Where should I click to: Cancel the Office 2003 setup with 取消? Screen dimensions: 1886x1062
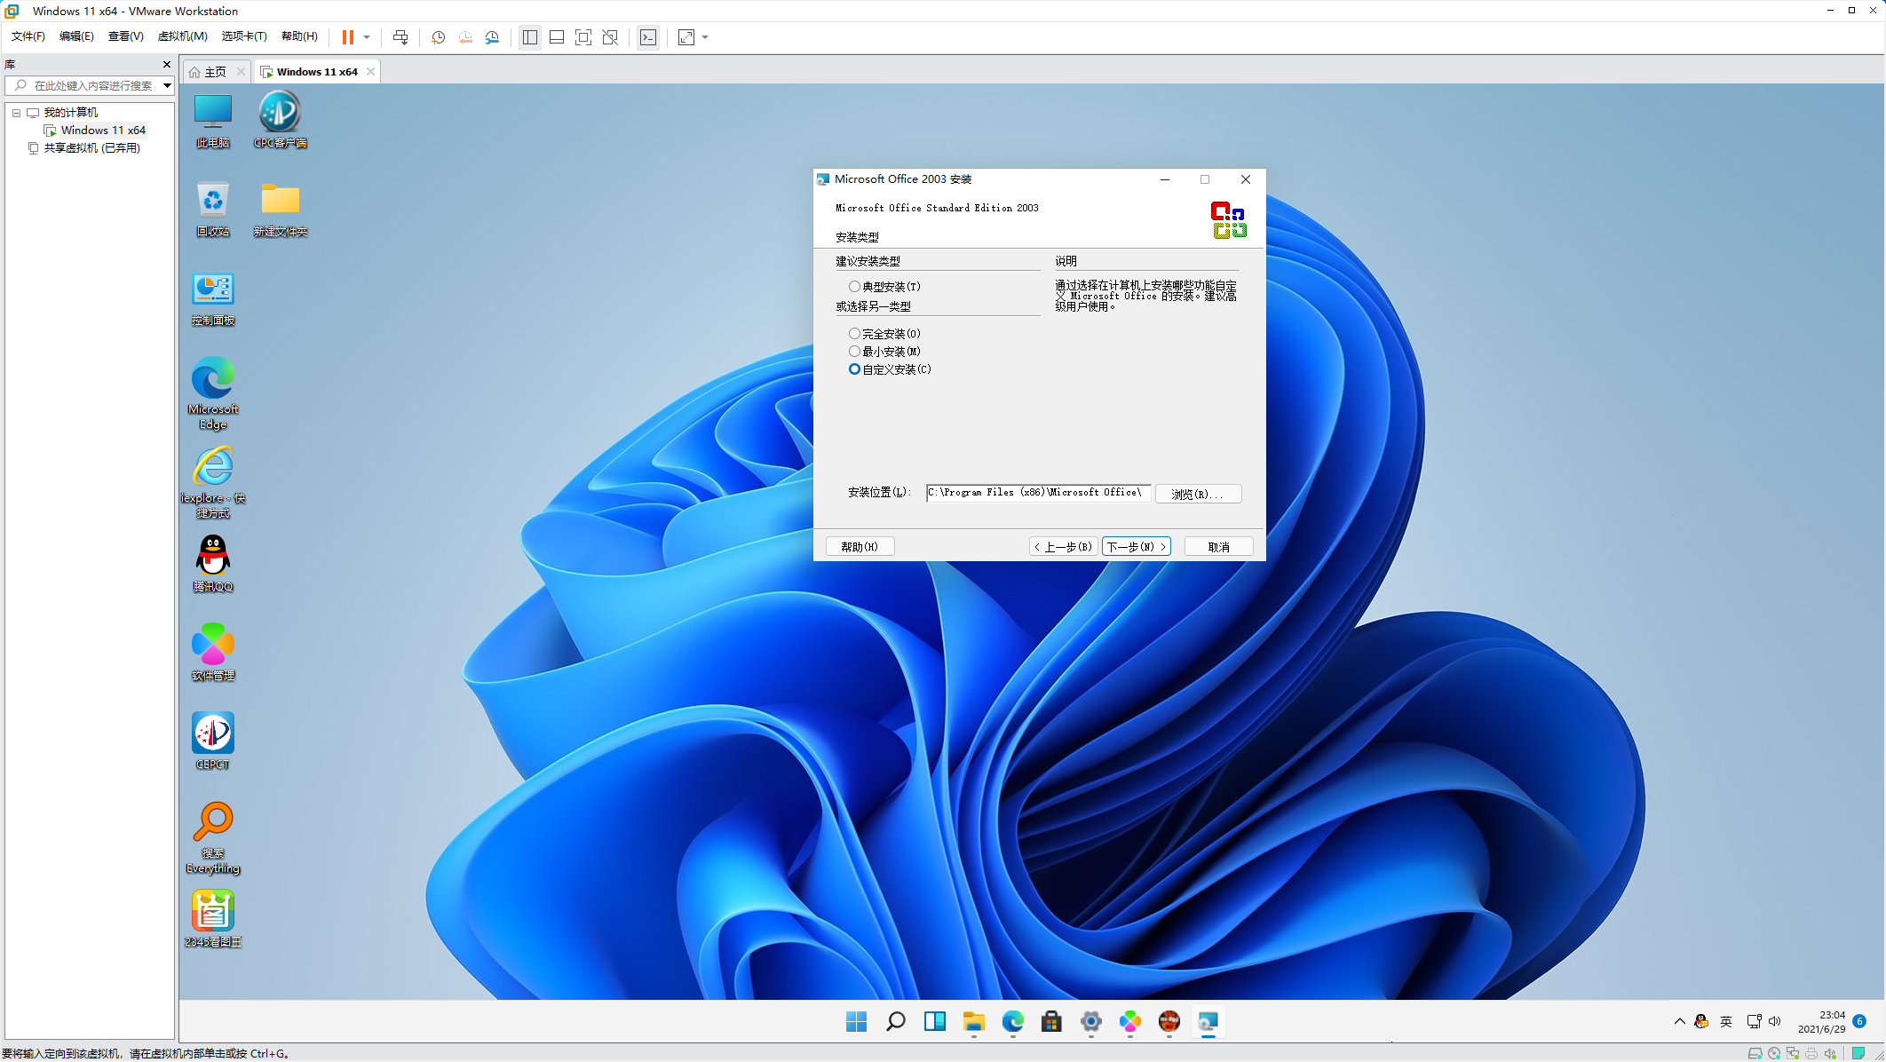1218,547
